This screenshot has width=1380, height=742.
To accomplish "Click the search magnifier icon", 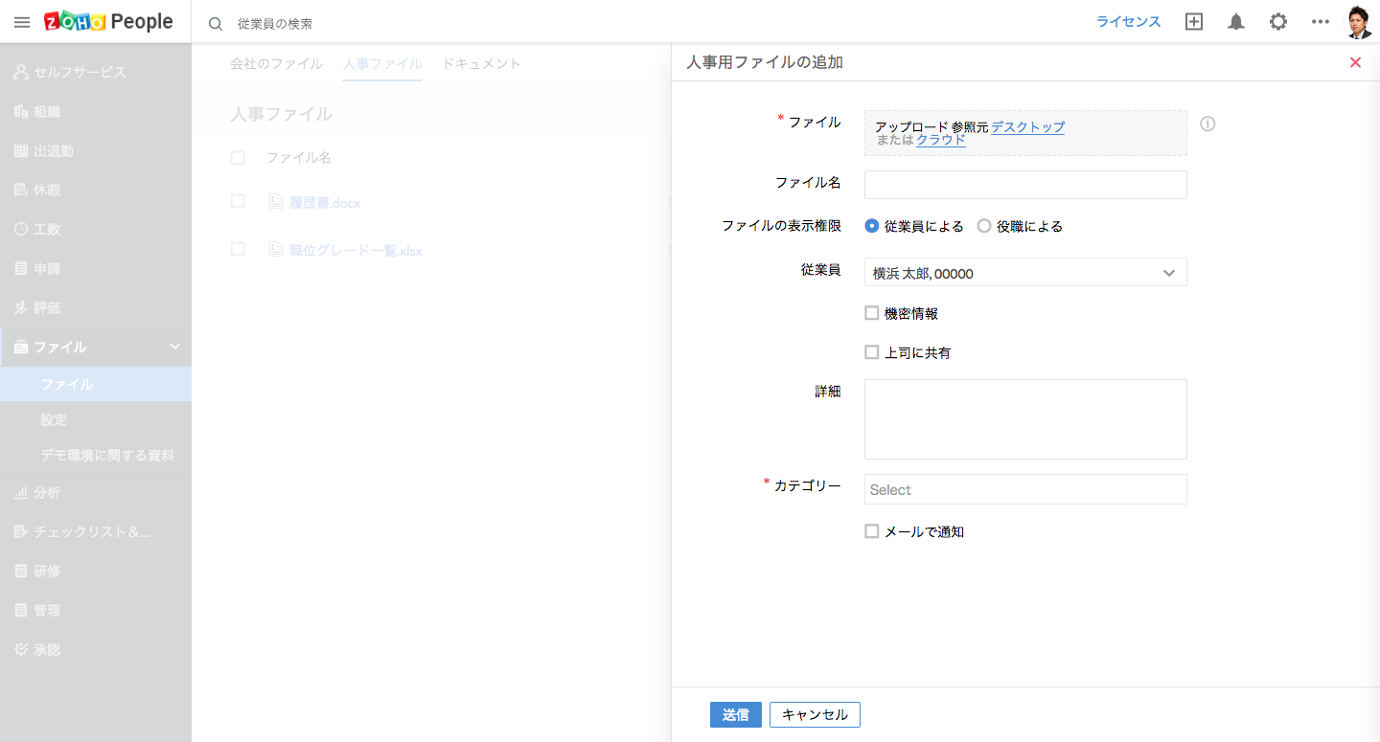I will click(216, 23).
